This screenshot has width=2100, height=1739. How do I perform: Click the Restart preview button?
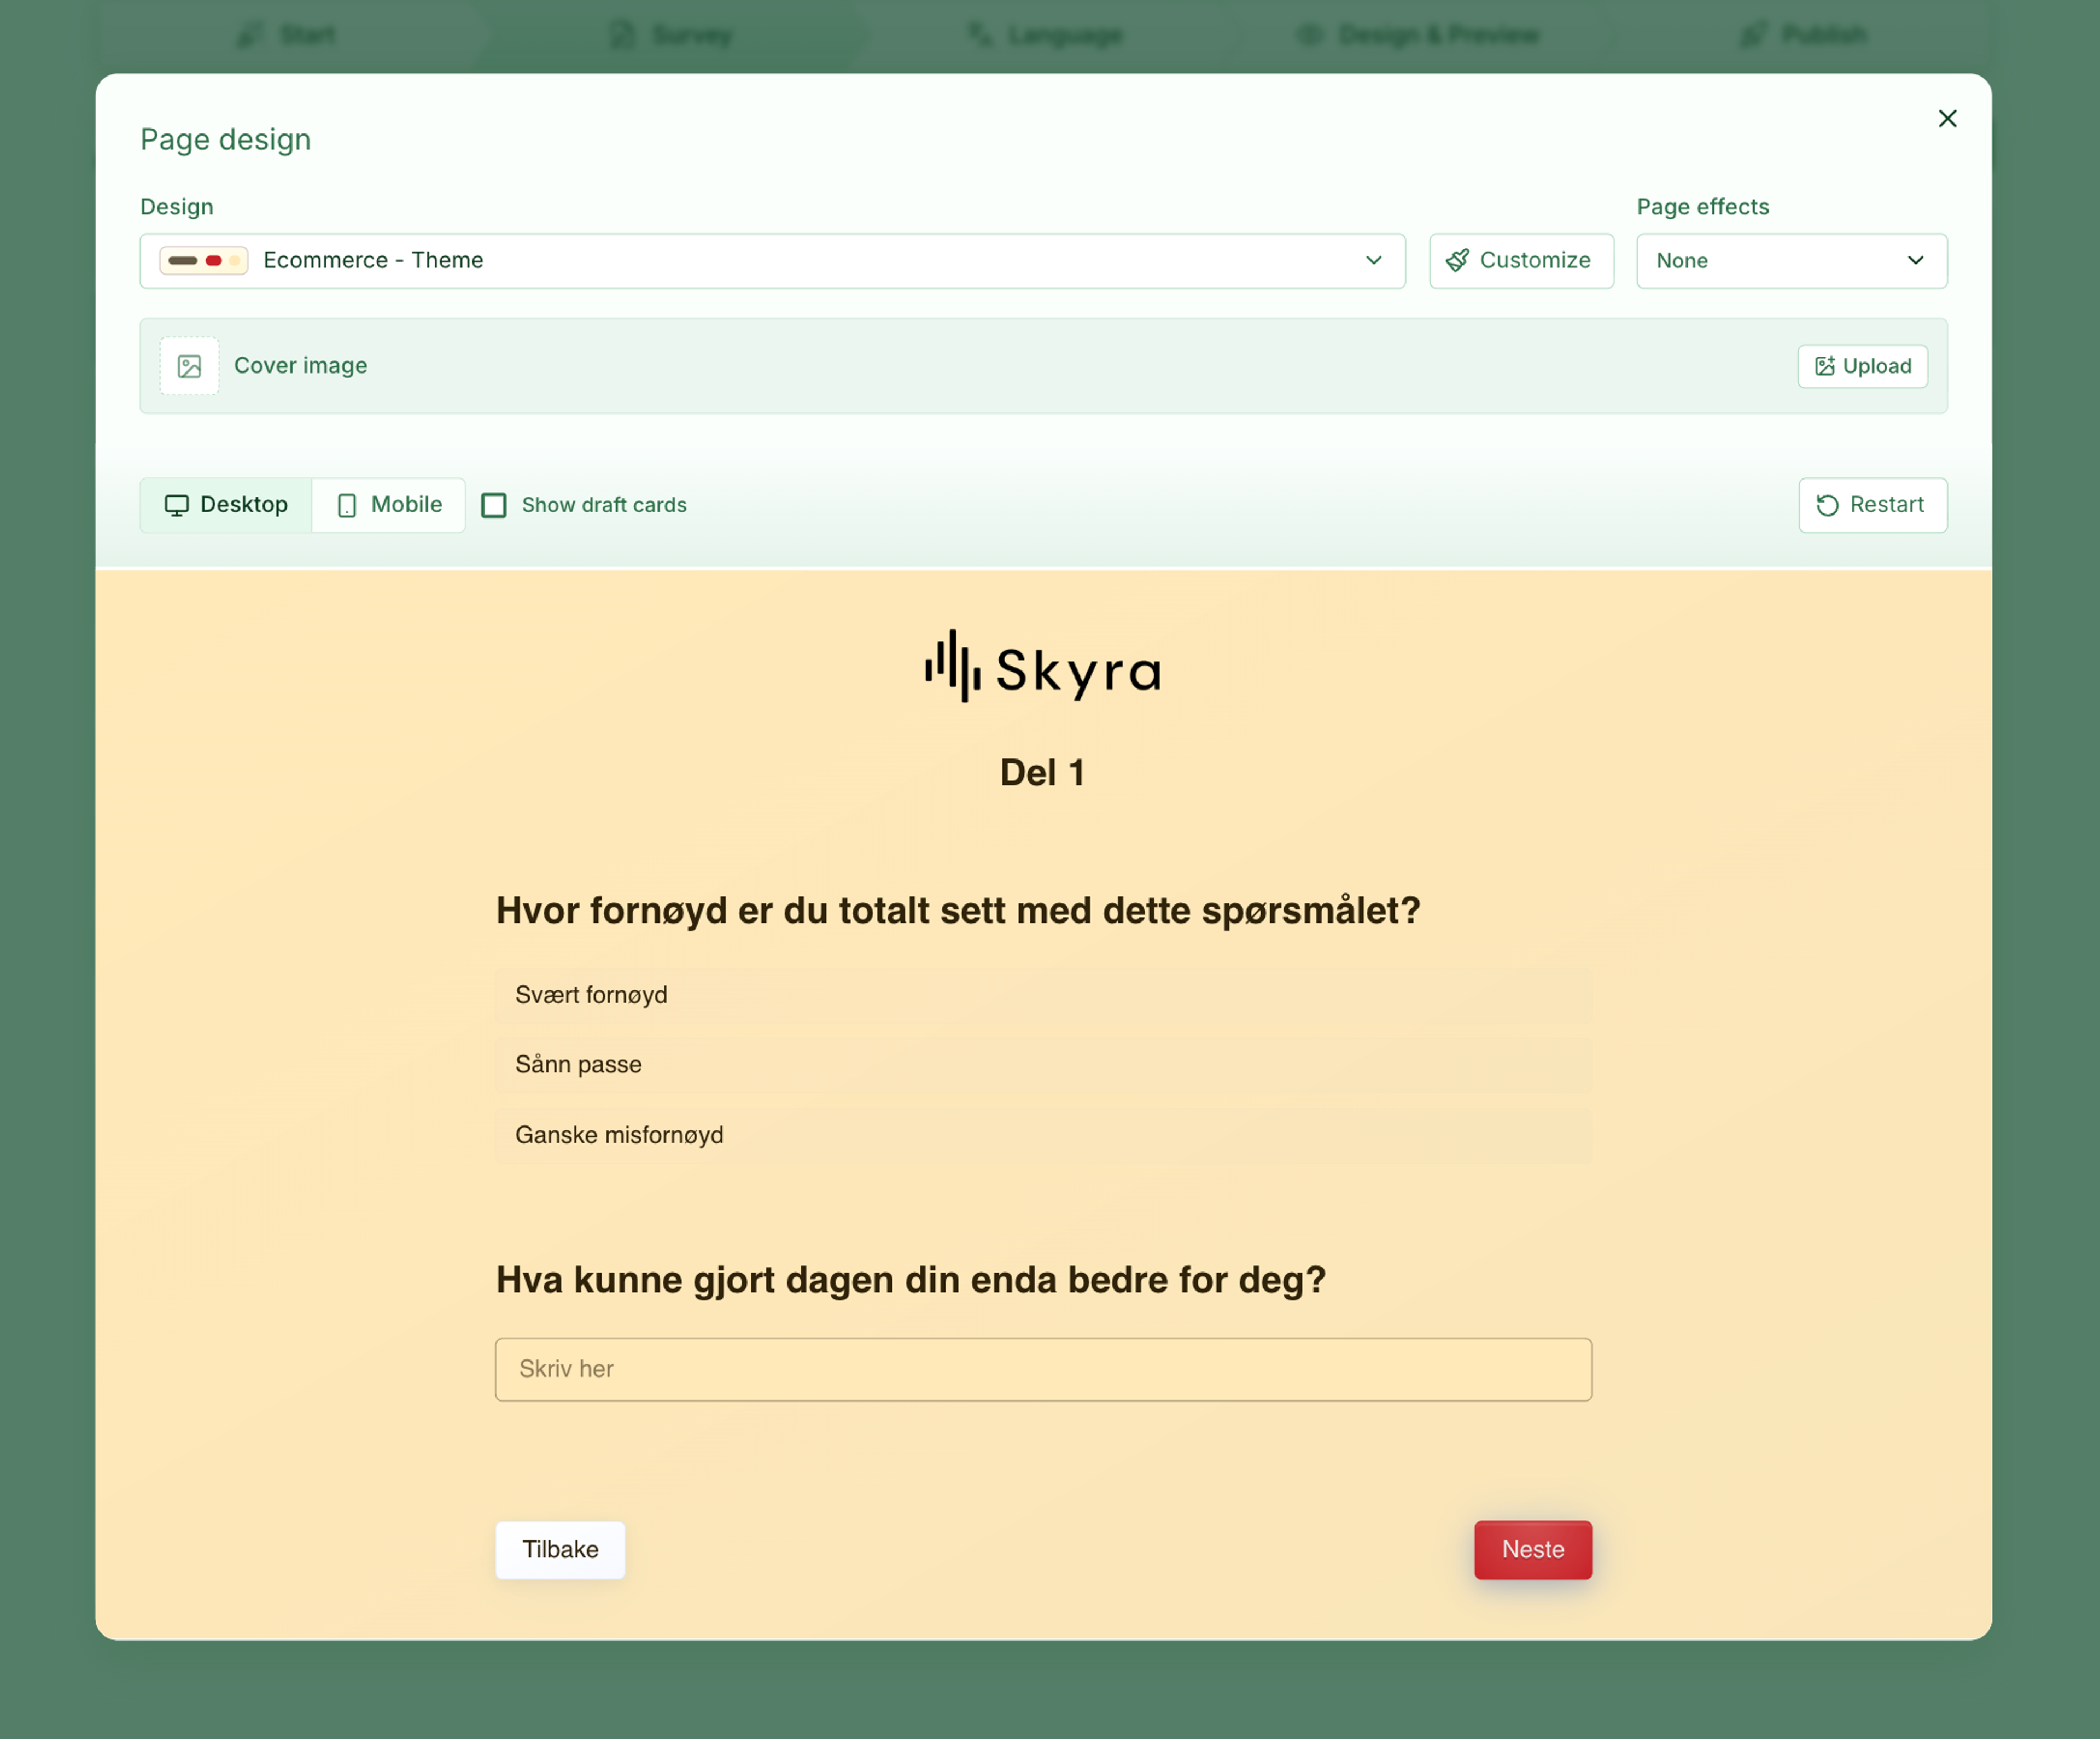[x=1872, y=505]
